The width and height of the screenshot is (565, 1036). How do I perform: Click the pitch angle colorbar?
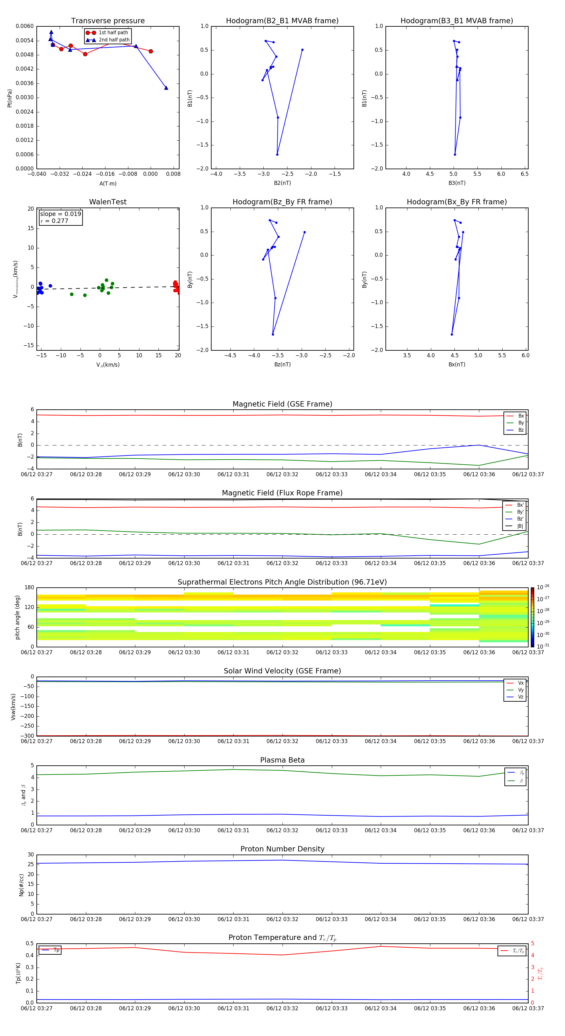pos(532,617)
